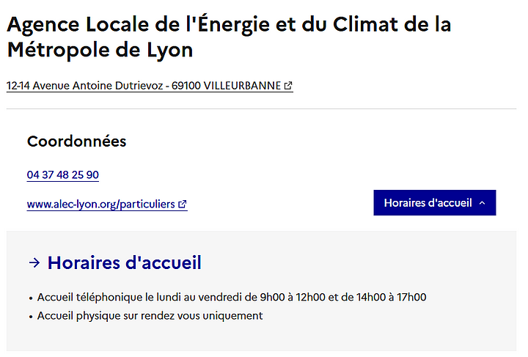Click the Coordonnées heading
The image size is (528, 357).
[77, 141]
